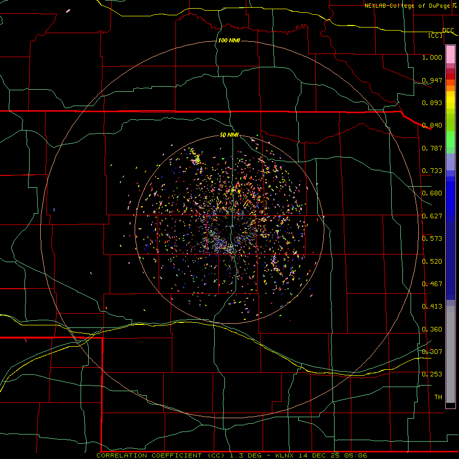Click the KLNX radar site identifier
The width and height of the screenshot is (459, 459).
pos(284,455)
